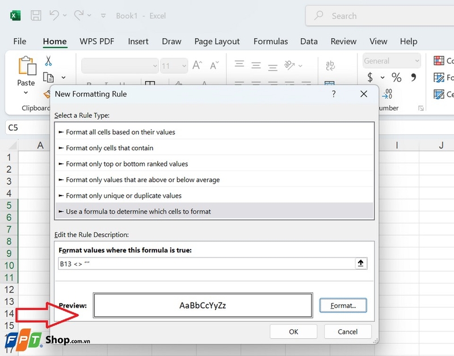Click the Percent Style icon
Screen dimensions: 454x356
click(396, 77)
